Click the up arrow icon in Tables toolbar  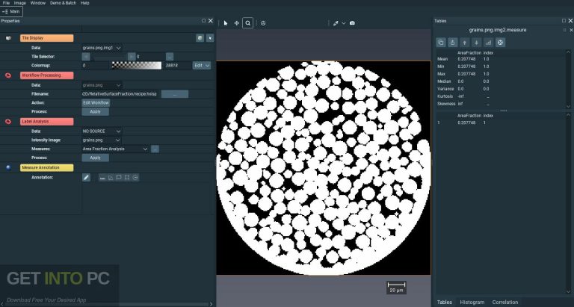coord(465,43)
